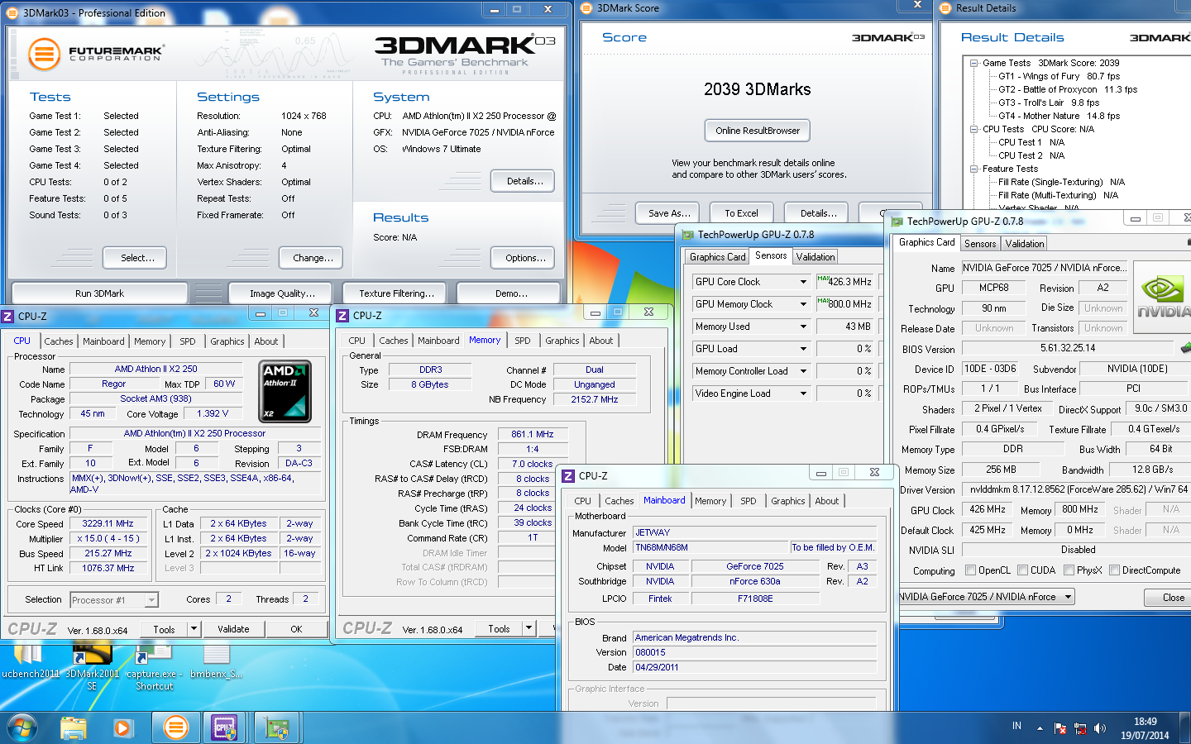Open the GPU Load sensor dropdown
The width and height of the screenshot is (1191, 744).
[802, 349]
